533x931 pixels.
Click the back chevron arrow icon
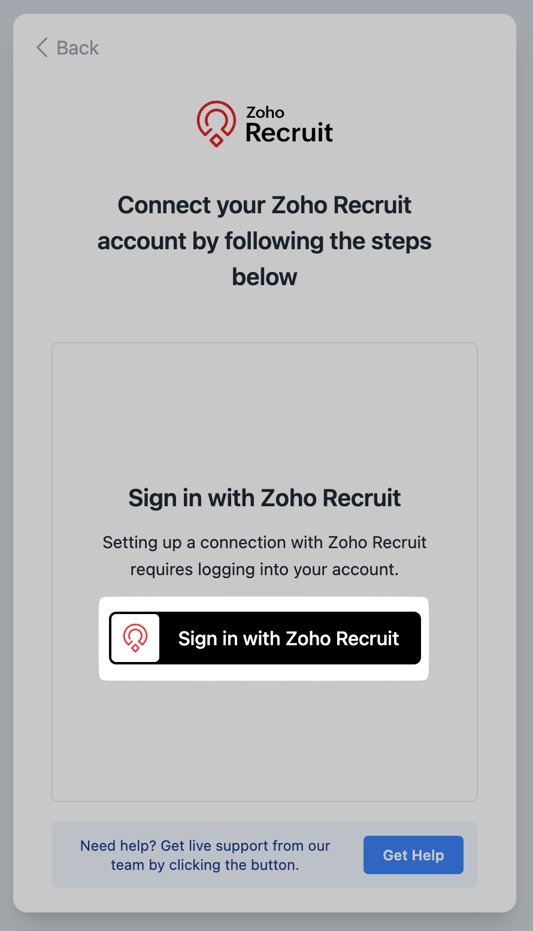click(42, 48)
